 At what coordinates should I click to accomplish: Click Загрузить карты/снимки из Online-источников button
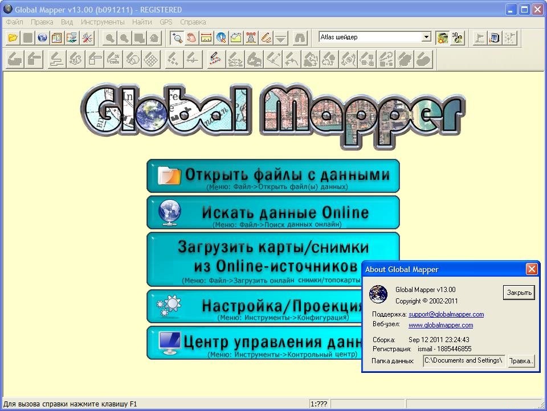(273, 260)
